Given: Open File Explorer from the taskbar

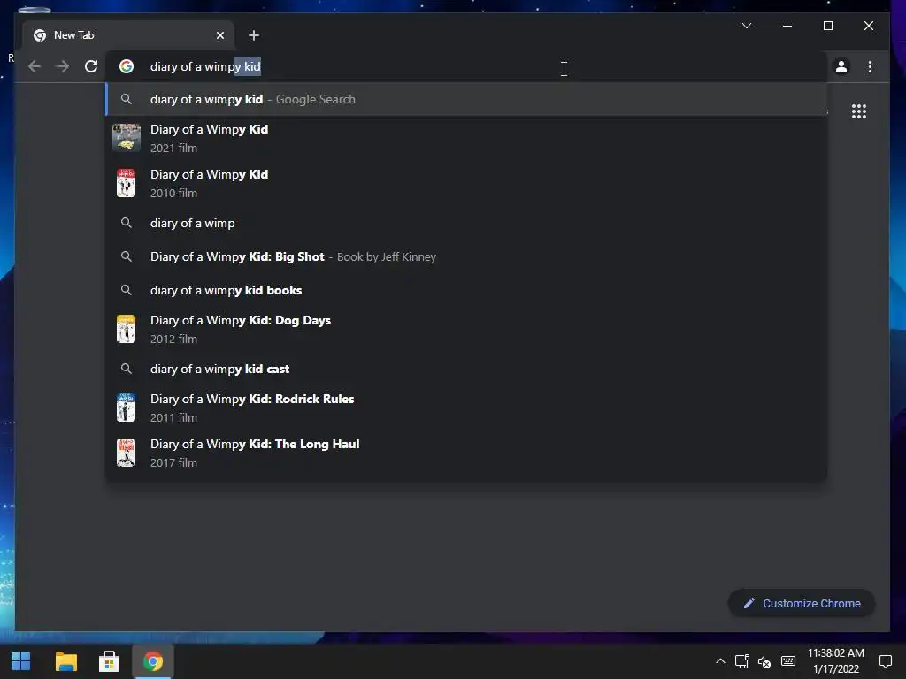Looking at the screenshot, I should (x=65, y=661).
